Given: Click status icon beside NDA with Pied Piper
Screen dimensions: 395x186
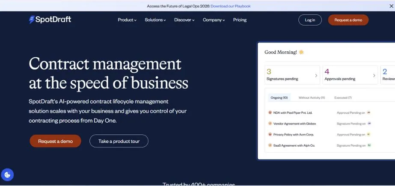Looking at the screenshot, I should (x=270, y=112).
